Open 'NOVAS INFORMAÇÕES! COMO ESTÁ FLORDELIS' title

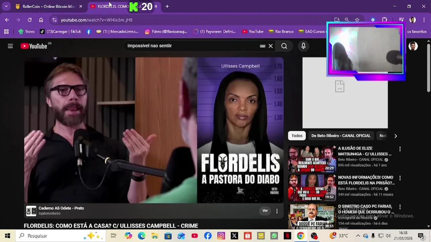click(366, 180)
